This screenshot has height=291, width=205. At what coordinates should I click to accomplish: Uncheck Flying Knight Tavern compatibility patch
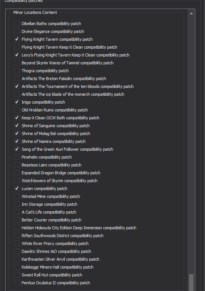(x=17, y=39)
